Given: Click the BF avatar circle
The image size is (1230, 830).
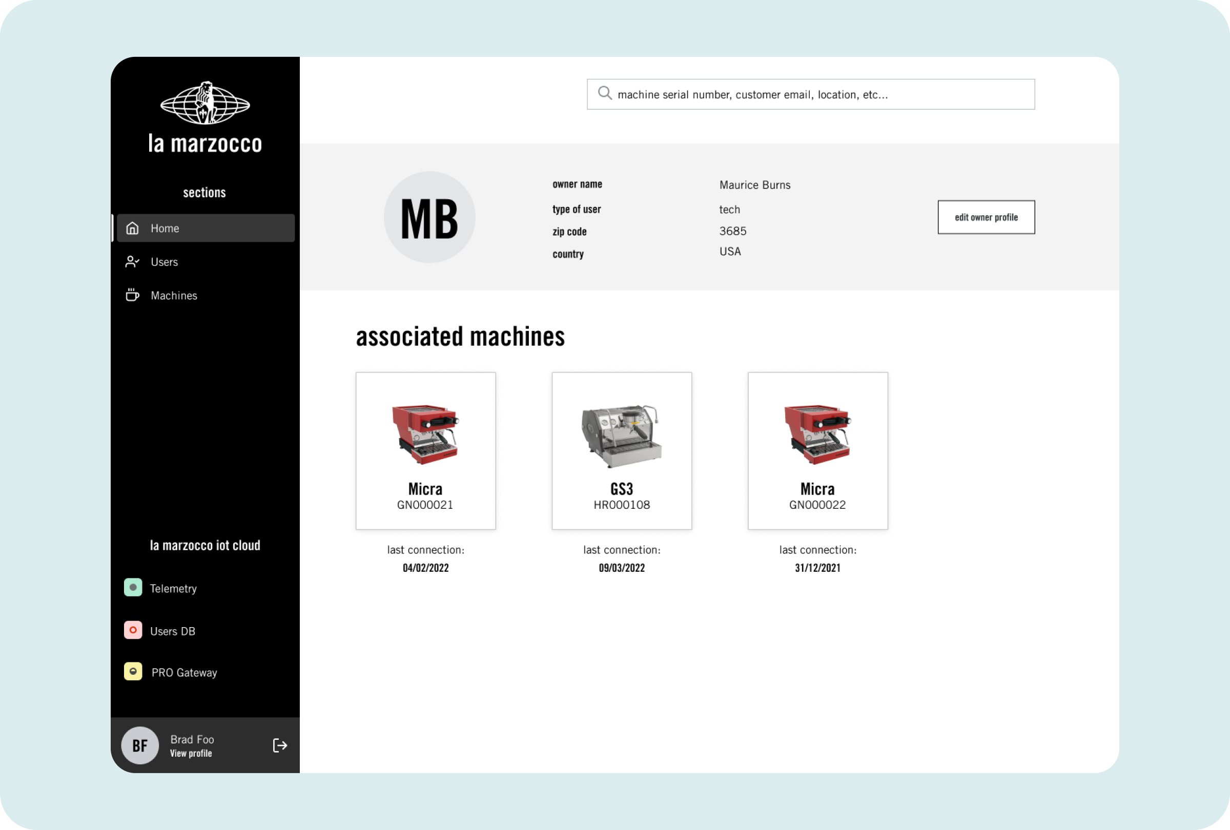Looking at the screenshot, I should coord(140,746).
